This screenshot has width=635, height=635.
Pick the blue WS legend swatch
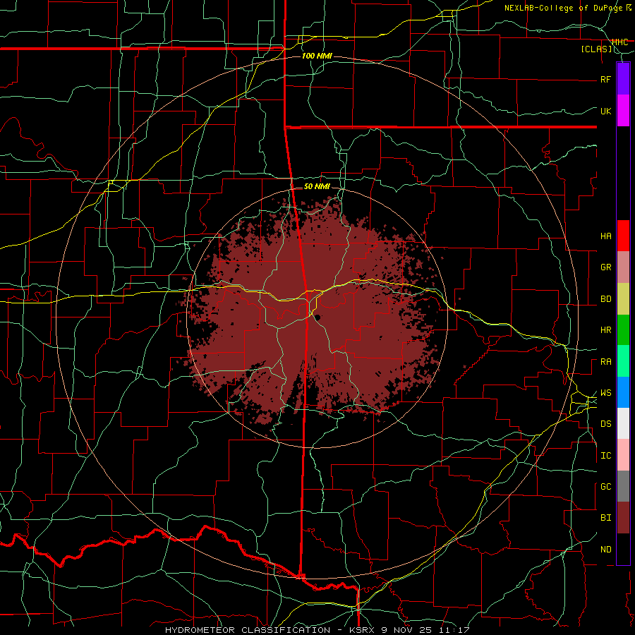pyautogui.click(x=623, y=392)
